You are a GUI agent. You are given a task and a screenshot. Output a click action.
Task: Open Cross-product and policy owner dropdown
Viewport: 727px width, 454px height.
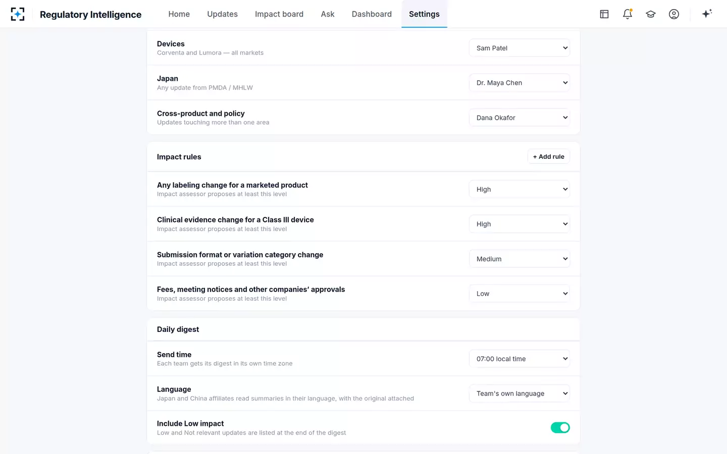tap(520, 118)
